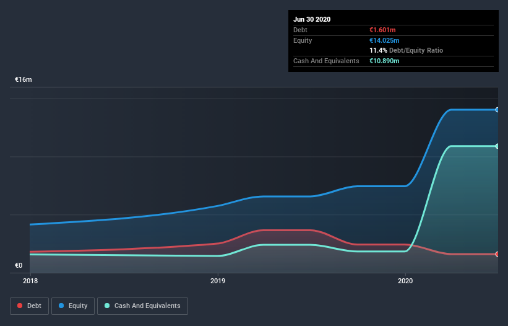Click the Debt line endpoint marker
This screenshot has height=326, width=508.
[x=497, y=254]
